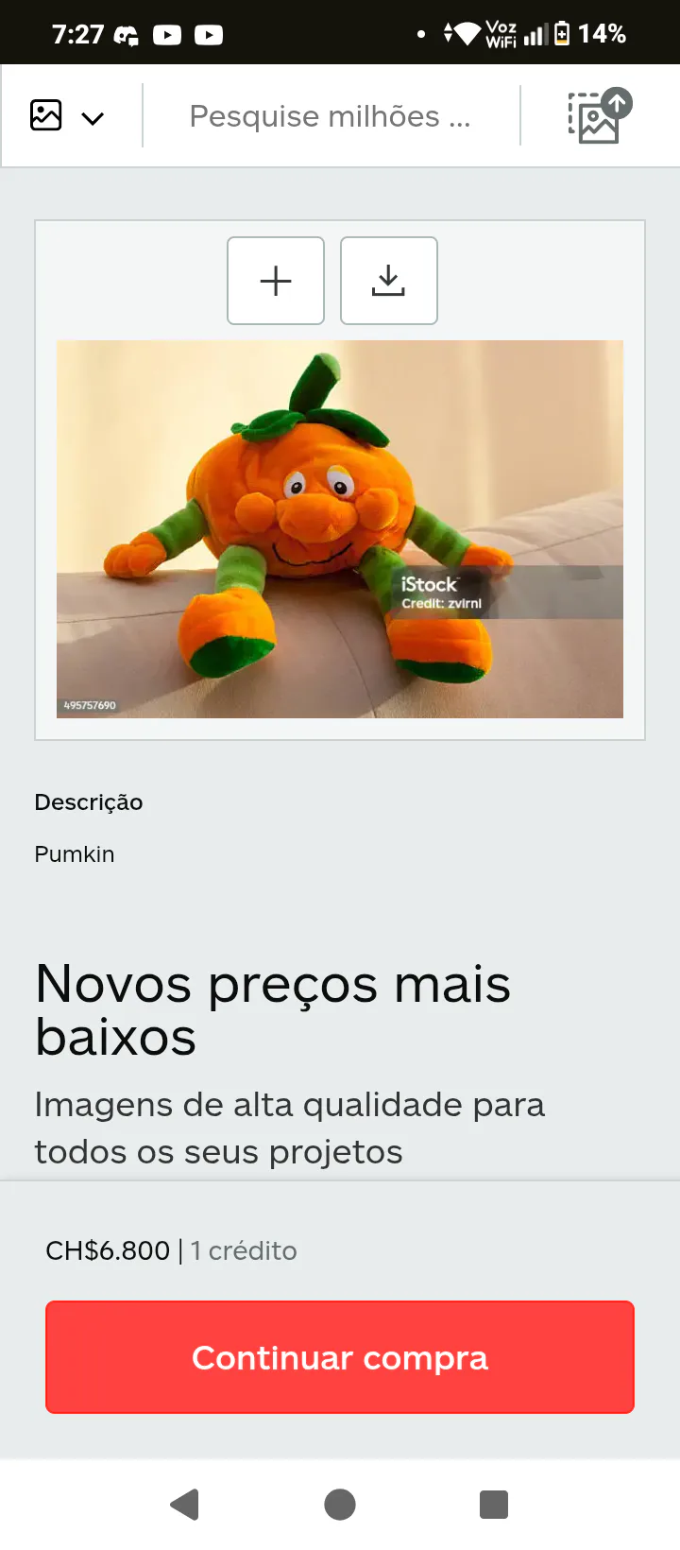The height and width of the screenshot is (1550, 680).
Task: Tap the Android home circle button
Action: [x=340, y=1504]
